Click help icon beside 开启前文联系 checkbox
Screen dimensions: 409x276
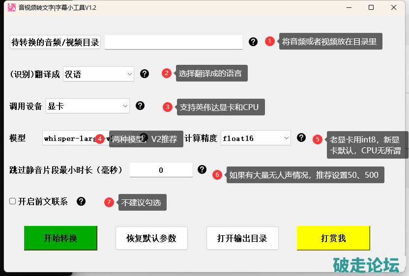[x=81, y=201]
